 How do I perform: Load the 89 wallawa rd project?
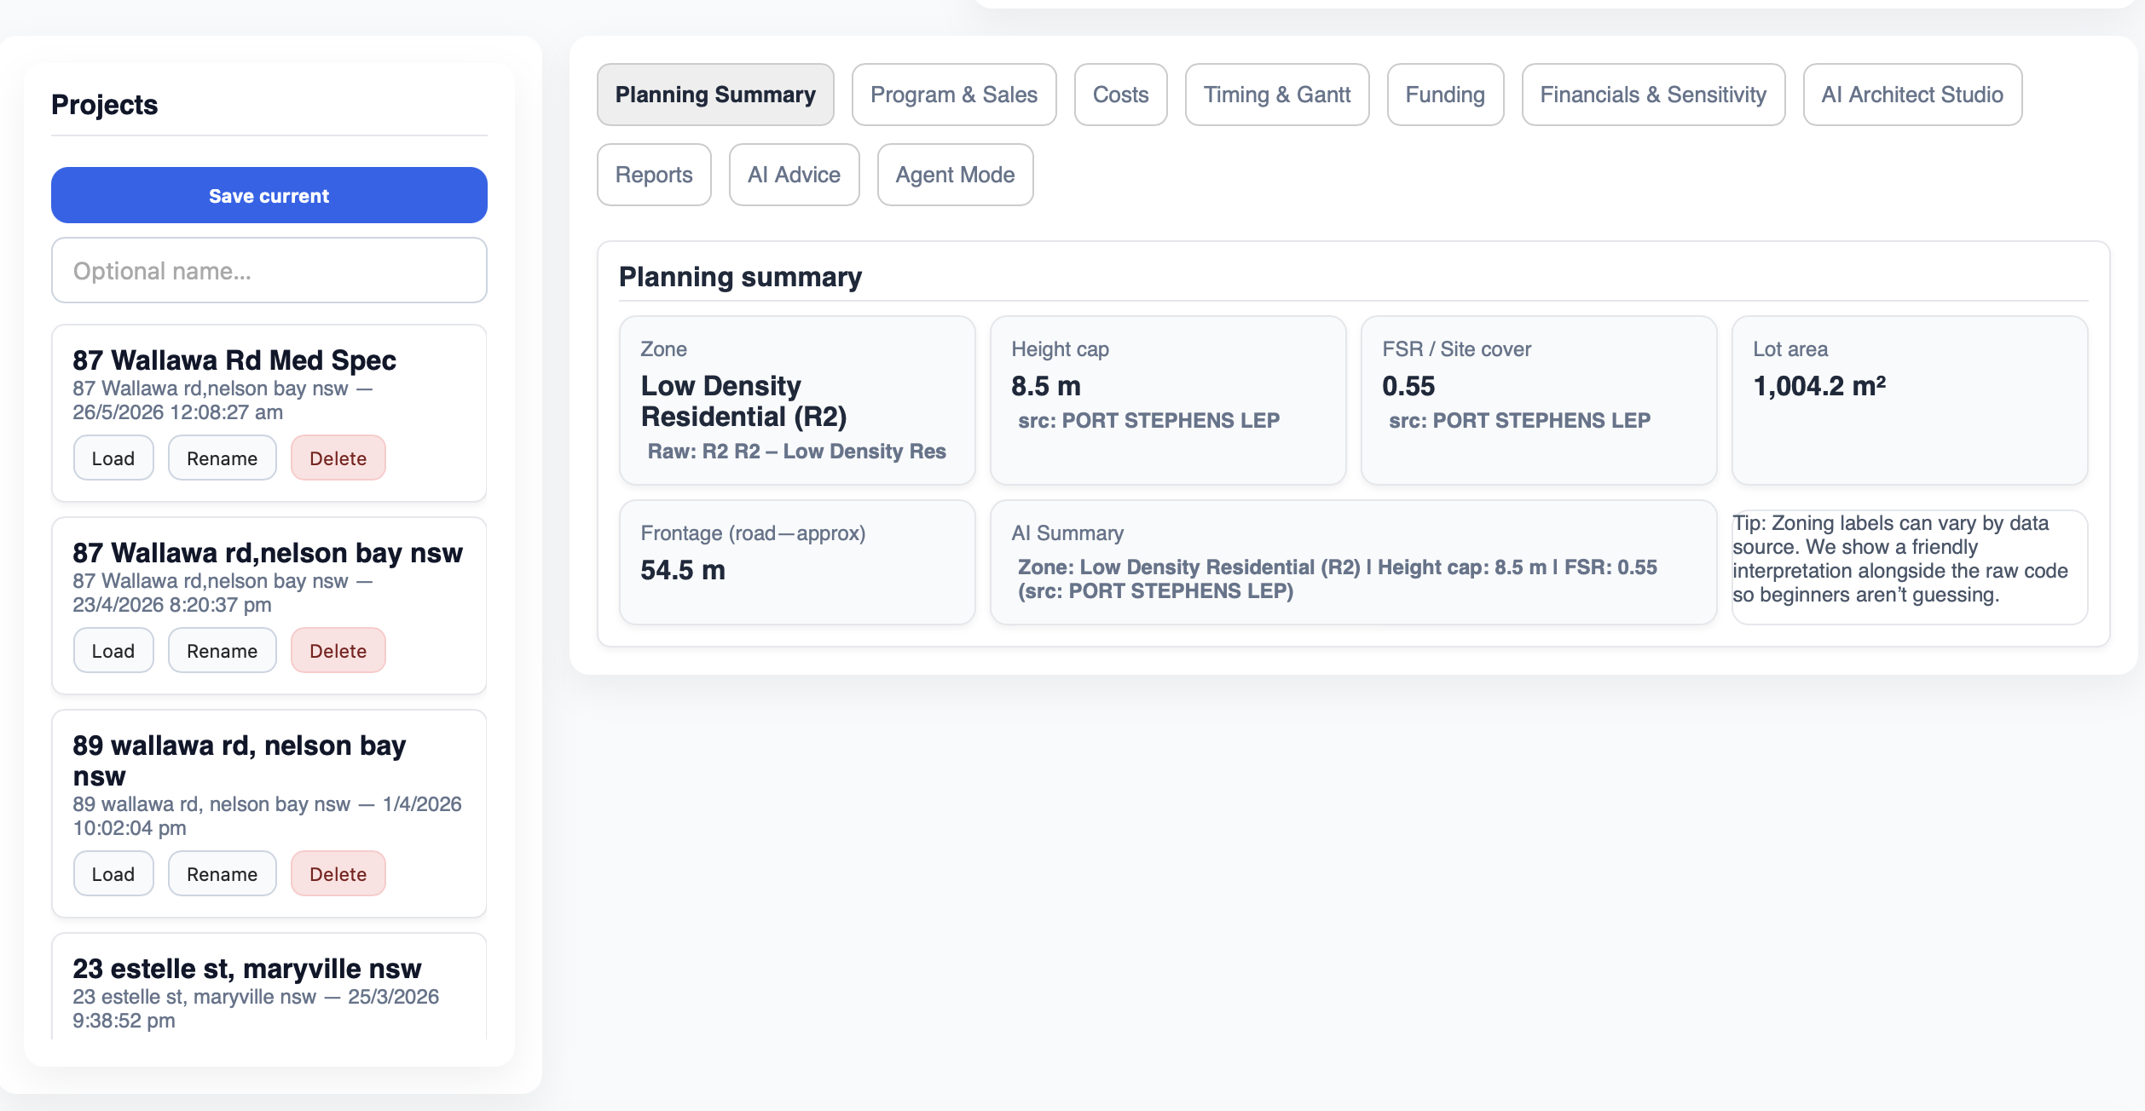tap(113, 874)
